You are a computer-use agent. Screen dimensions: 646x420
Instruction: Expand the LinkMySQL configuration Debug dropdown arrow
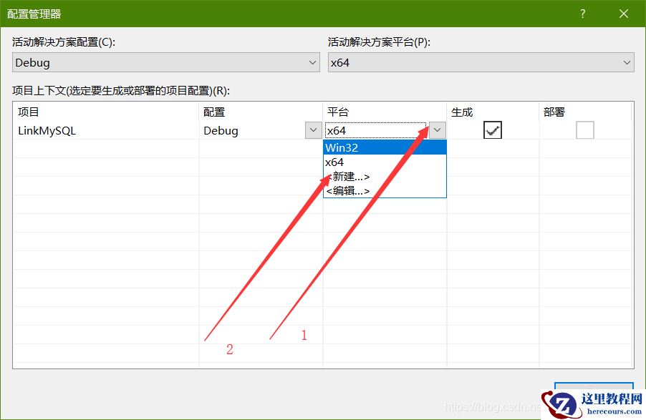(x=313, y=130)
